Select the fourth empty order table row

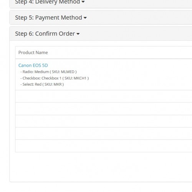(104, 133)
